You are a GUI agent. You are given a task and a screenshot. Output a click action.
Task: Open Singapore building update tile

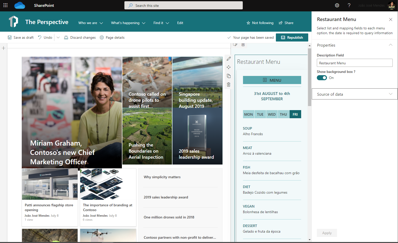(197, 82)
